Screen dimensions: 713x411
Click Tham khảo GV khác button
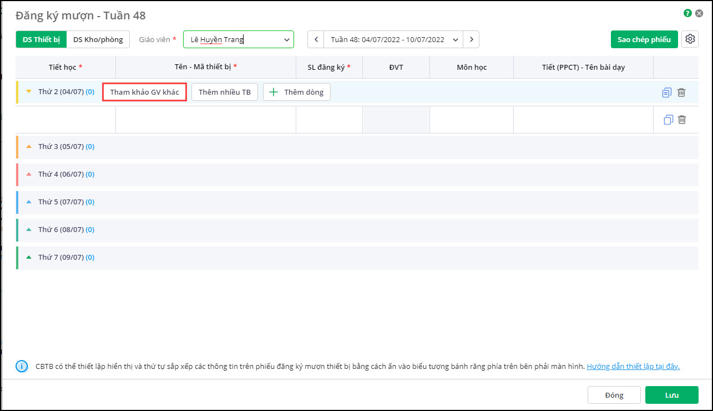144,92
